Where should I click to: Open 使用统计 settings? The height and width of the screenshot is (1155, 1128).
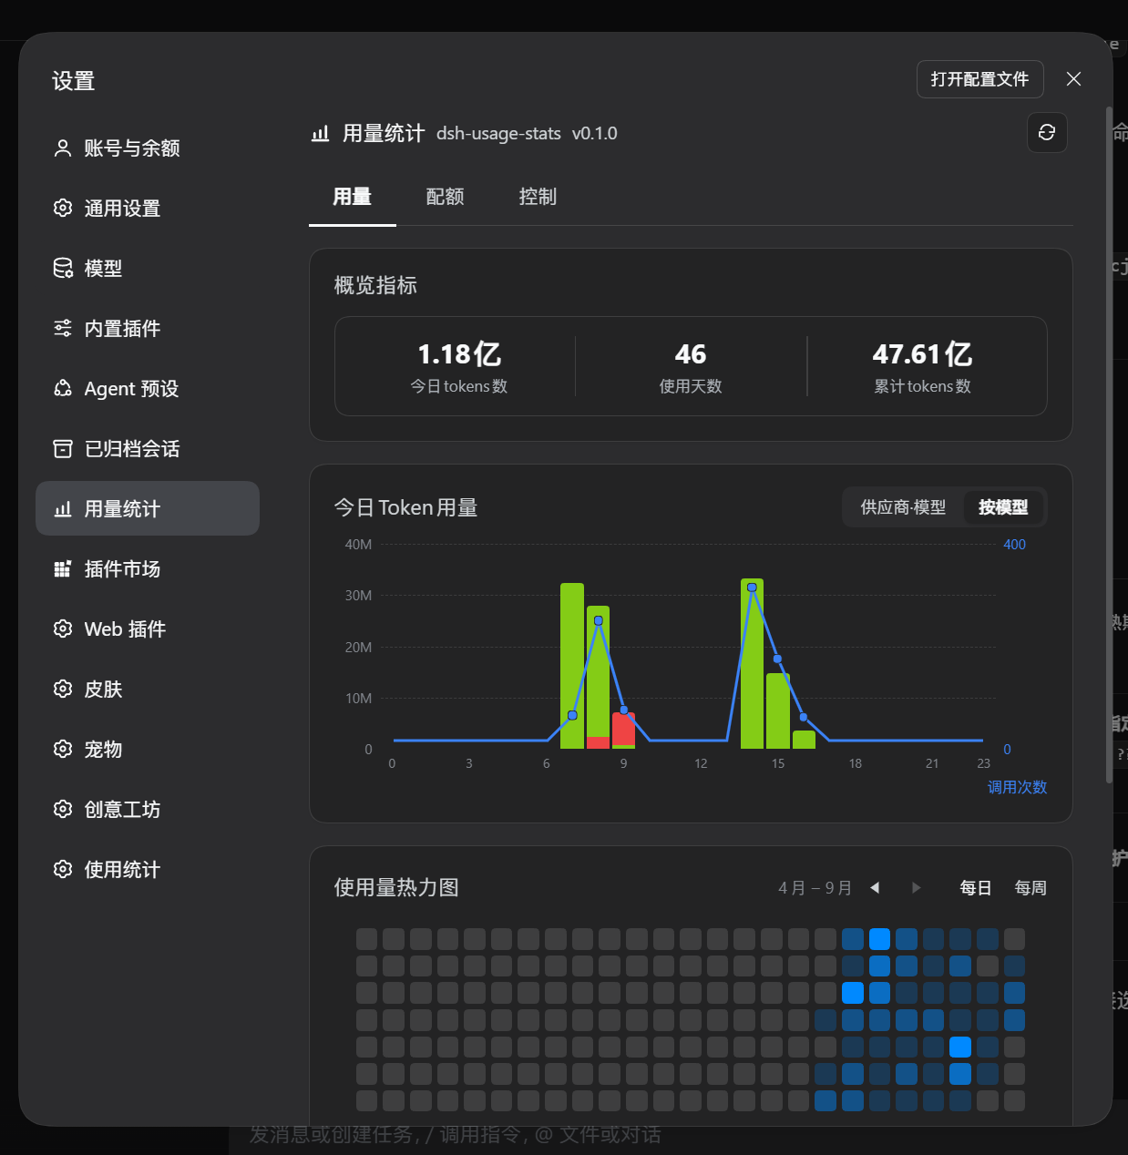click(148, 870)
